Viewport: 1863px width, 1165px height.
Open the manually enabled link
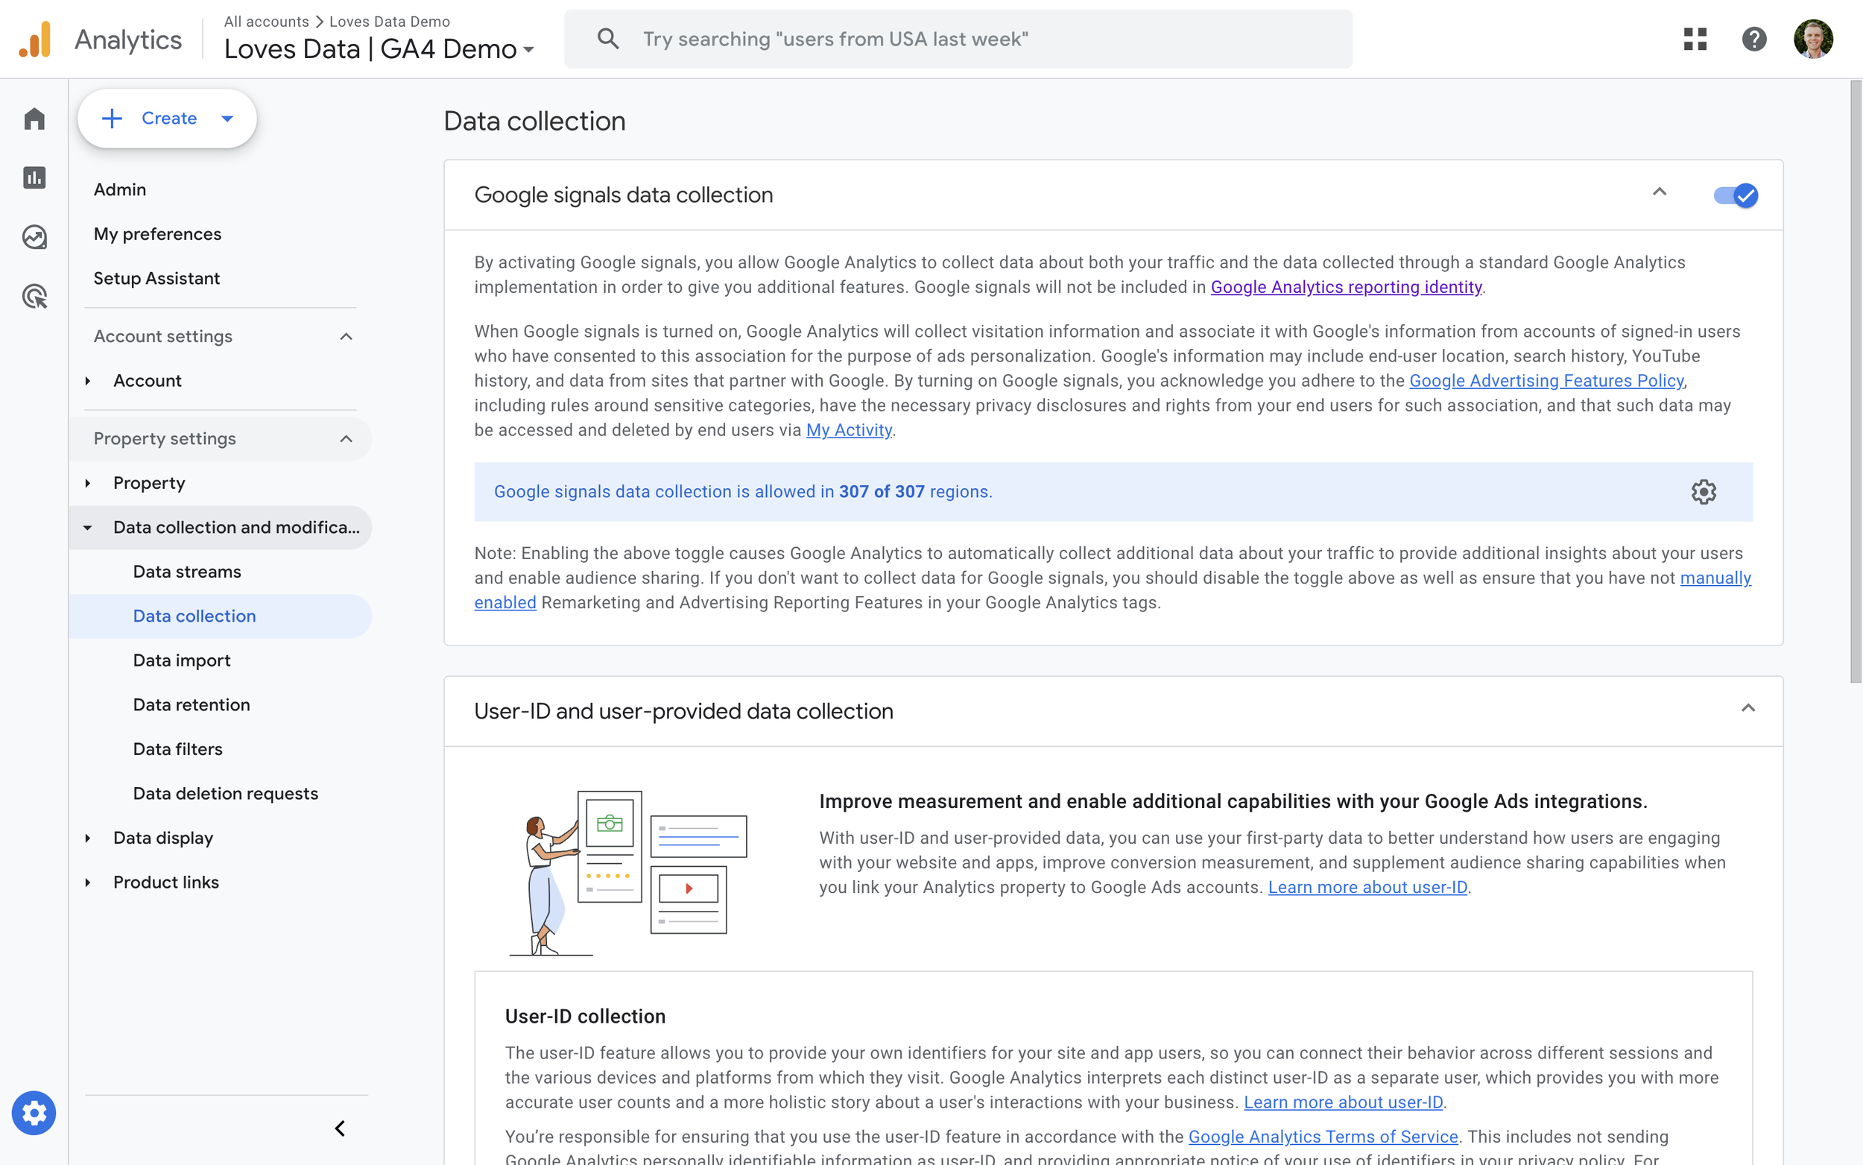(1715, 578)
